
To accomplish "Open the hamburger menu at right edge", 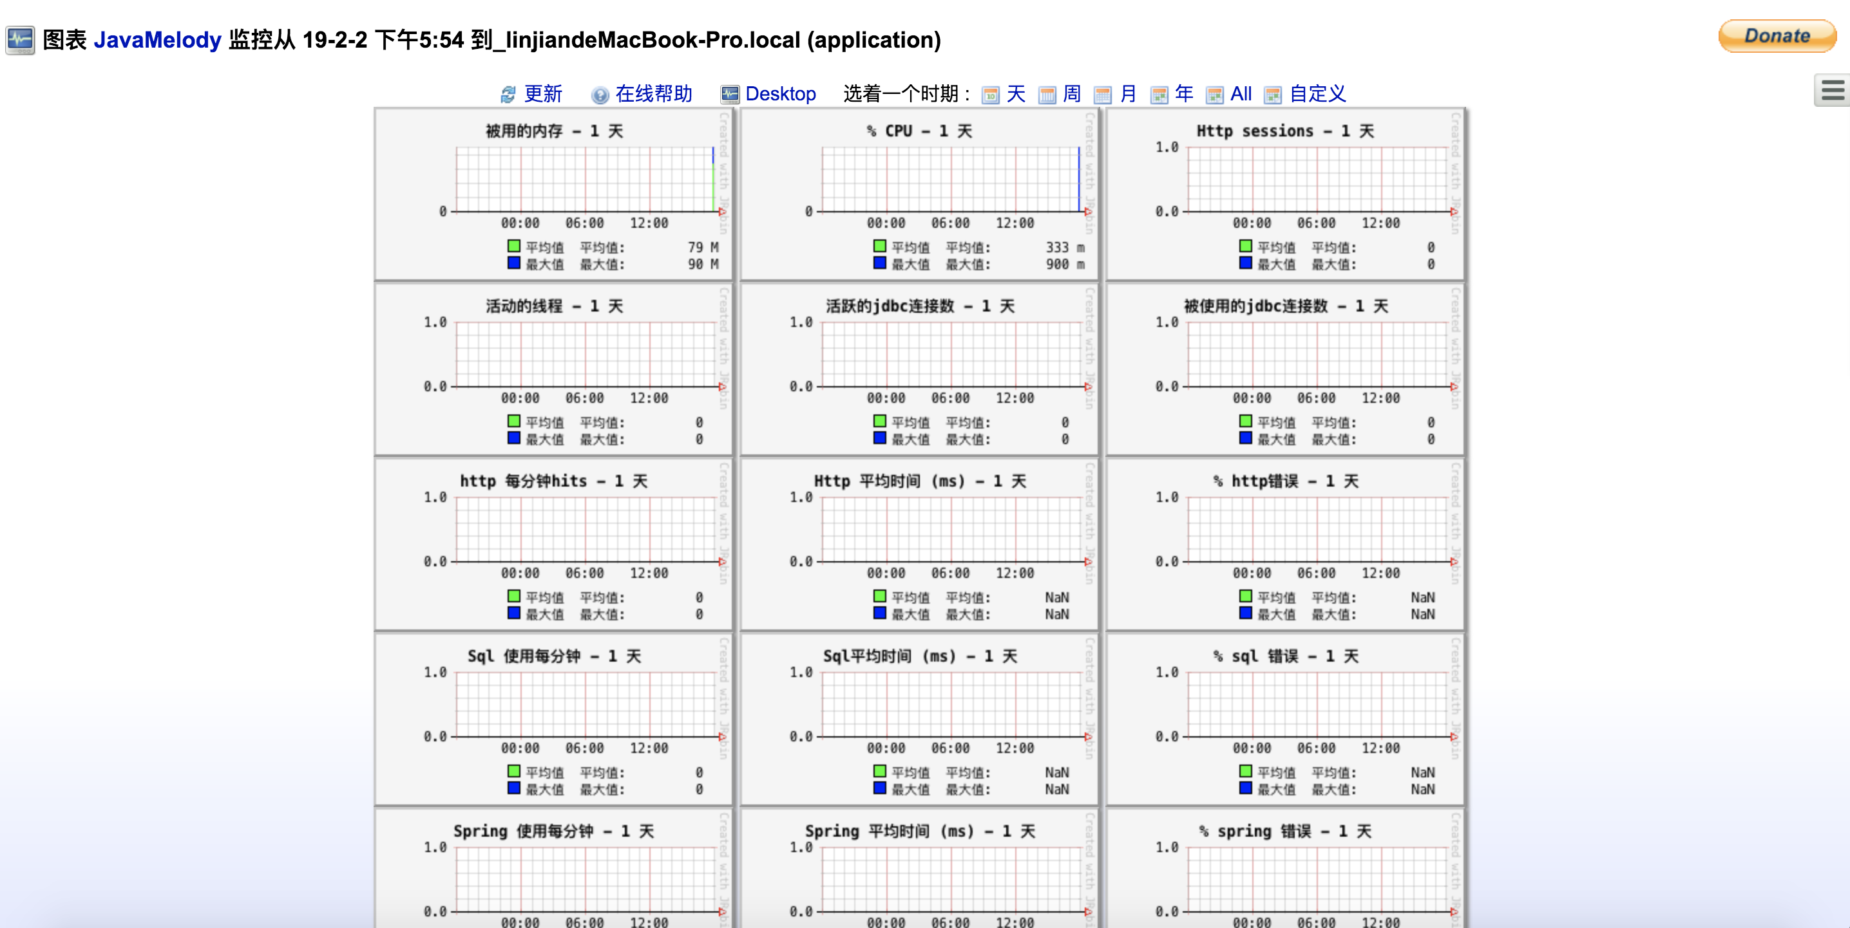I will tap(1832, 91).
